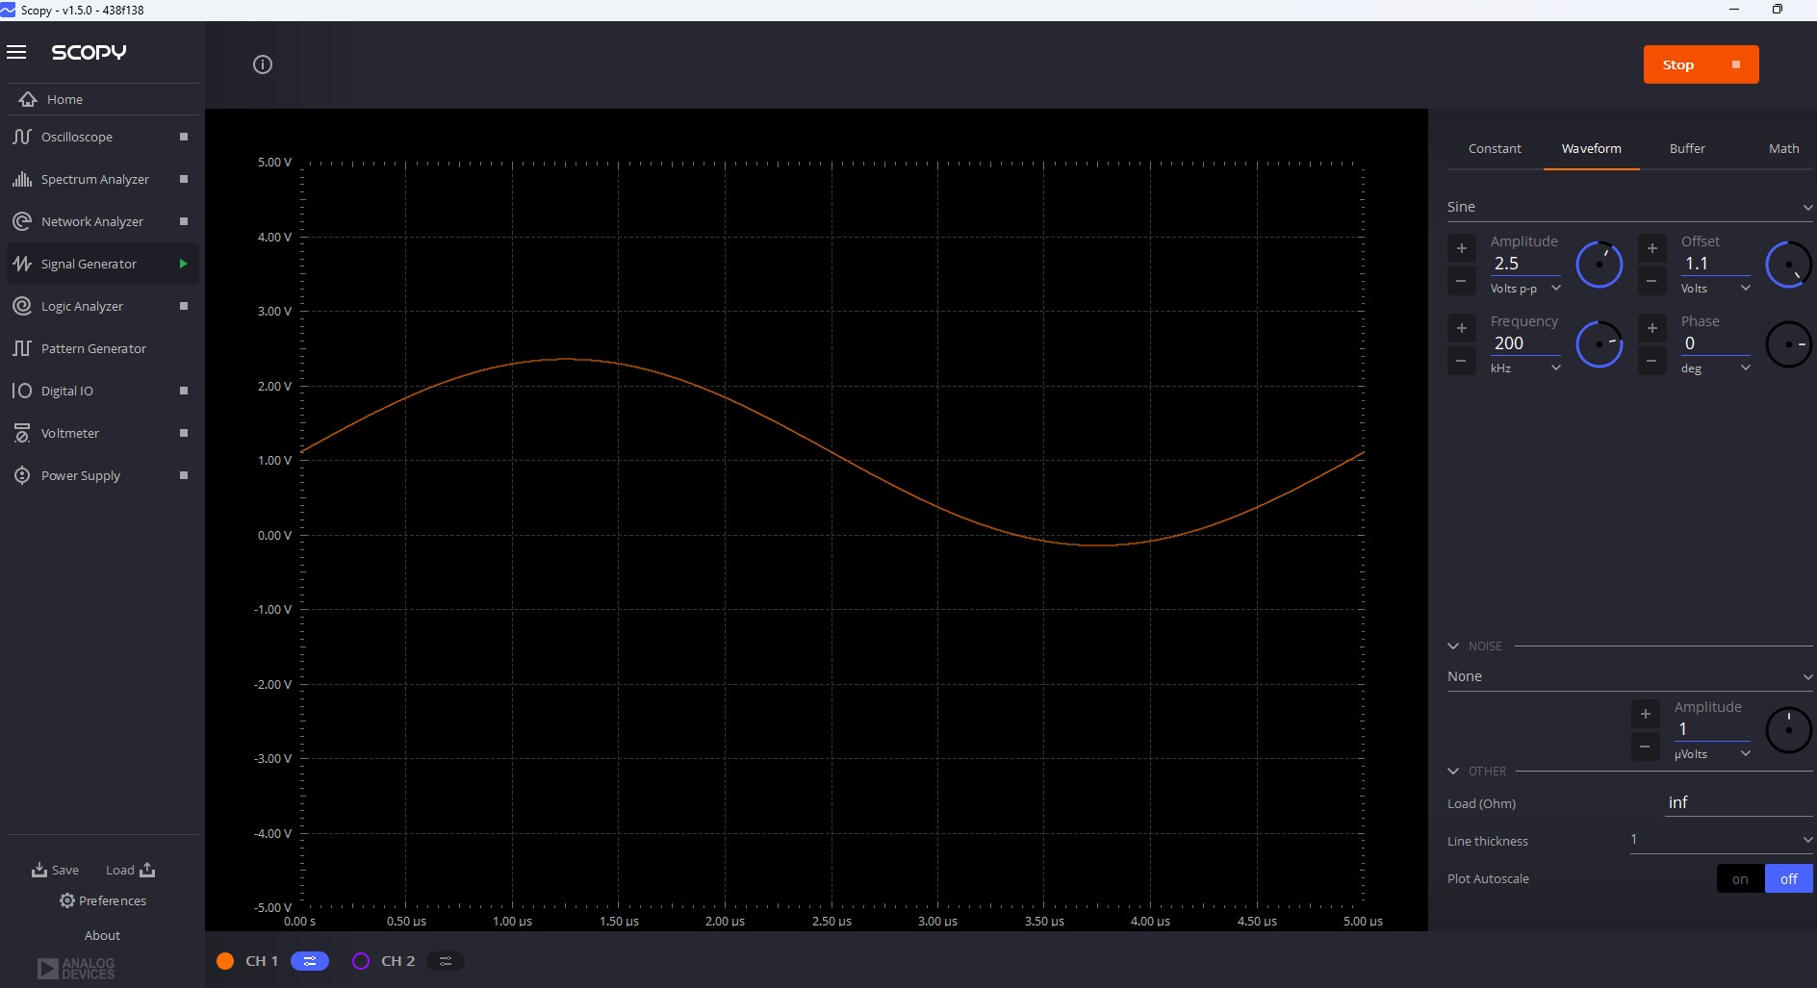Open CH 1 settings menu icon

(310, 961)
